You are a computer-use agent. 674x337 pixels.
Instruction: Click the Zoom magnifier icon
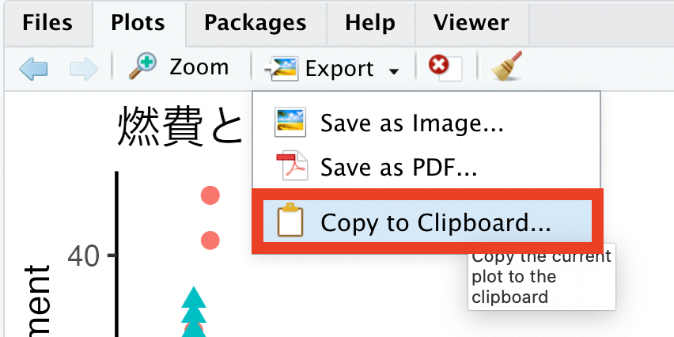142,66
